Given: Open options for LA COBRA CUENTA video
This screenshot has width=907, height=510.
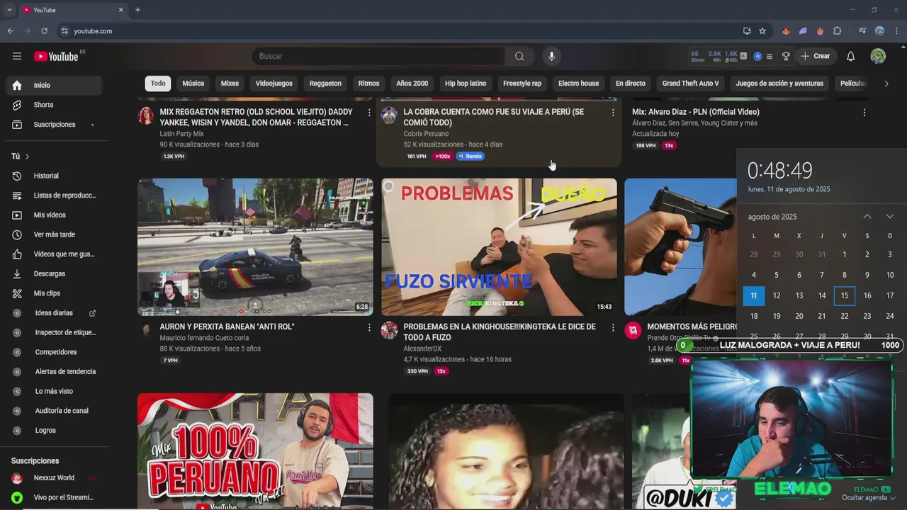Looking at the screenshot, I should [612, 113].
